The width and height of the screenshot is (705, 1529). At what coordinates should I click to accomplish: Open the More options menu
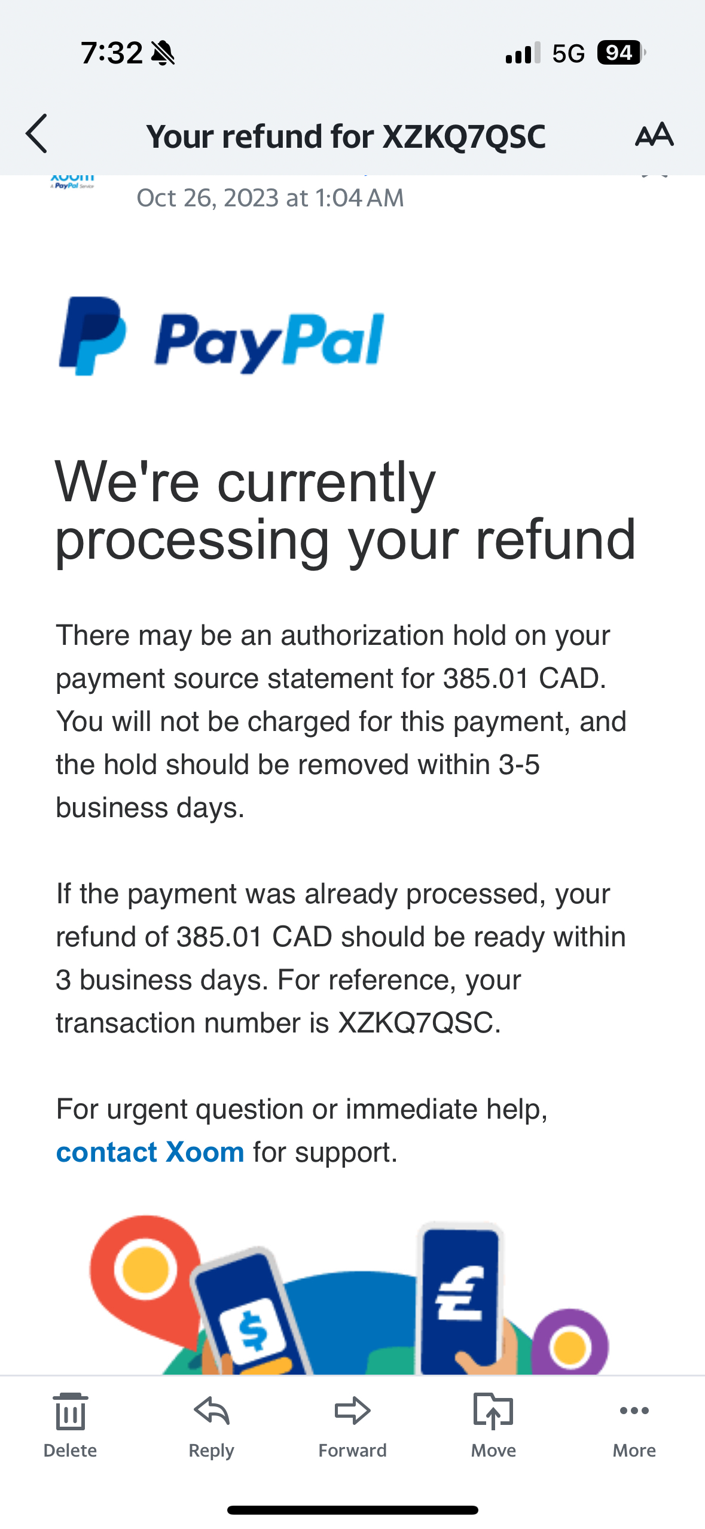tap(634, 1425)
